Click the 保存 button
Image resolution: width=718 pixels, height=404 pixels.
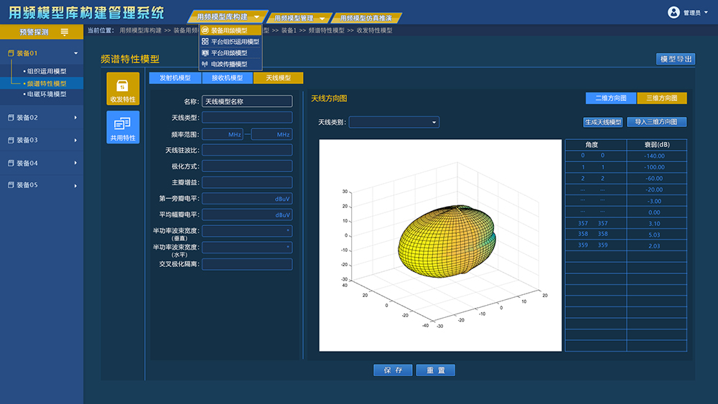pos(393,370)
